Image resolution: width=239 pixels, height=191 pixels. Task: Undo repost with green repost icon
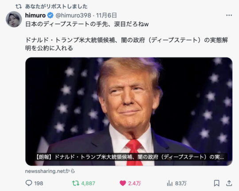click(76, 183)
